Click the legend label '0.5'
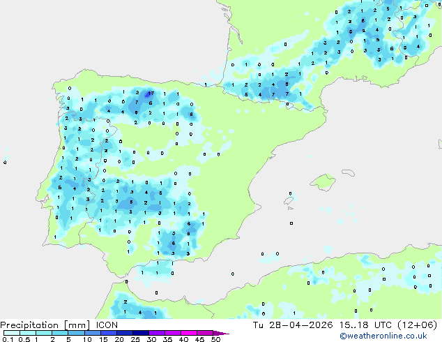 [x=24, y=339]
